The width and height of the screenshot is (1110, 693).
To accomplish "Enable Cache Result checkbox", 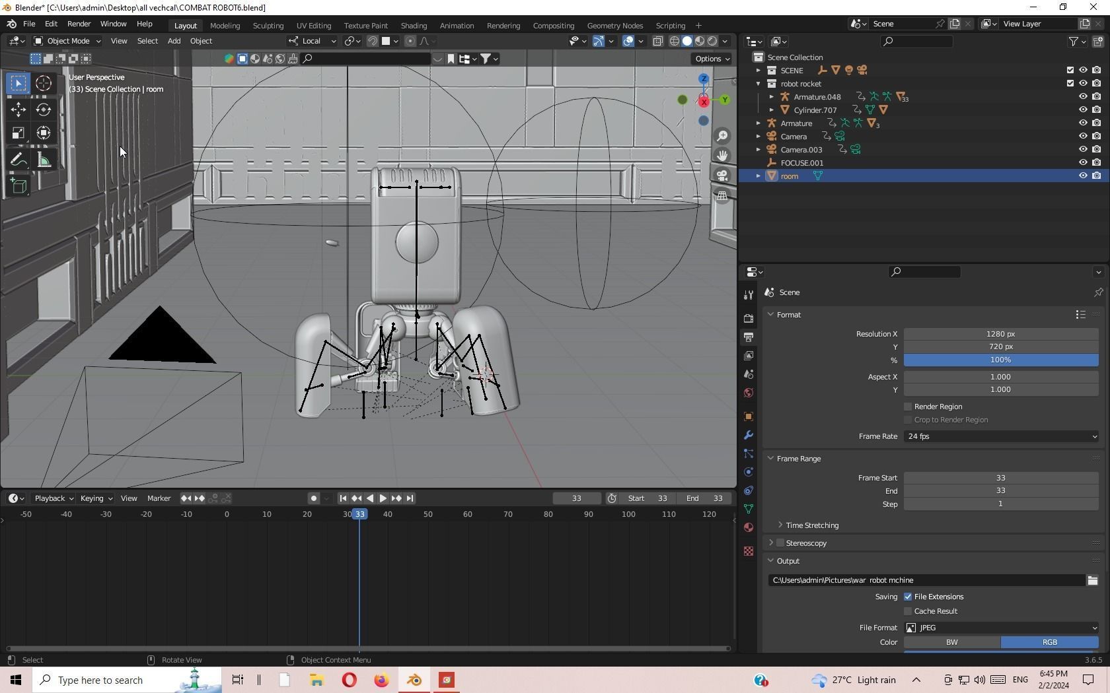I will click(x=908, y=611).
